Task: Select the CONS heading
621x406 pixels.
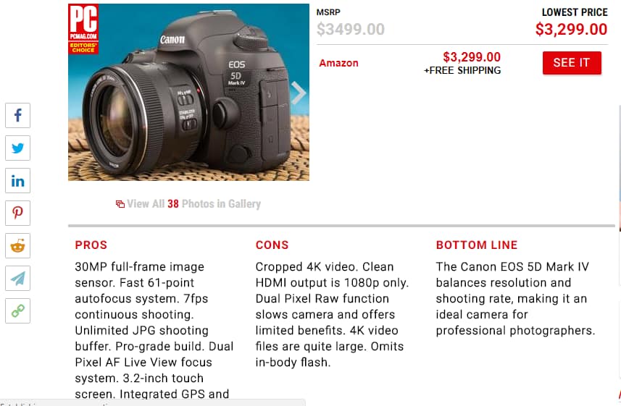Action: [x=272, y=245]
